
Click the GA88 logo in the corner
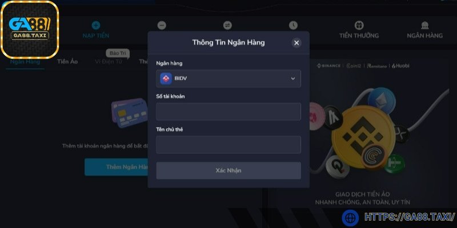(30, 30)
